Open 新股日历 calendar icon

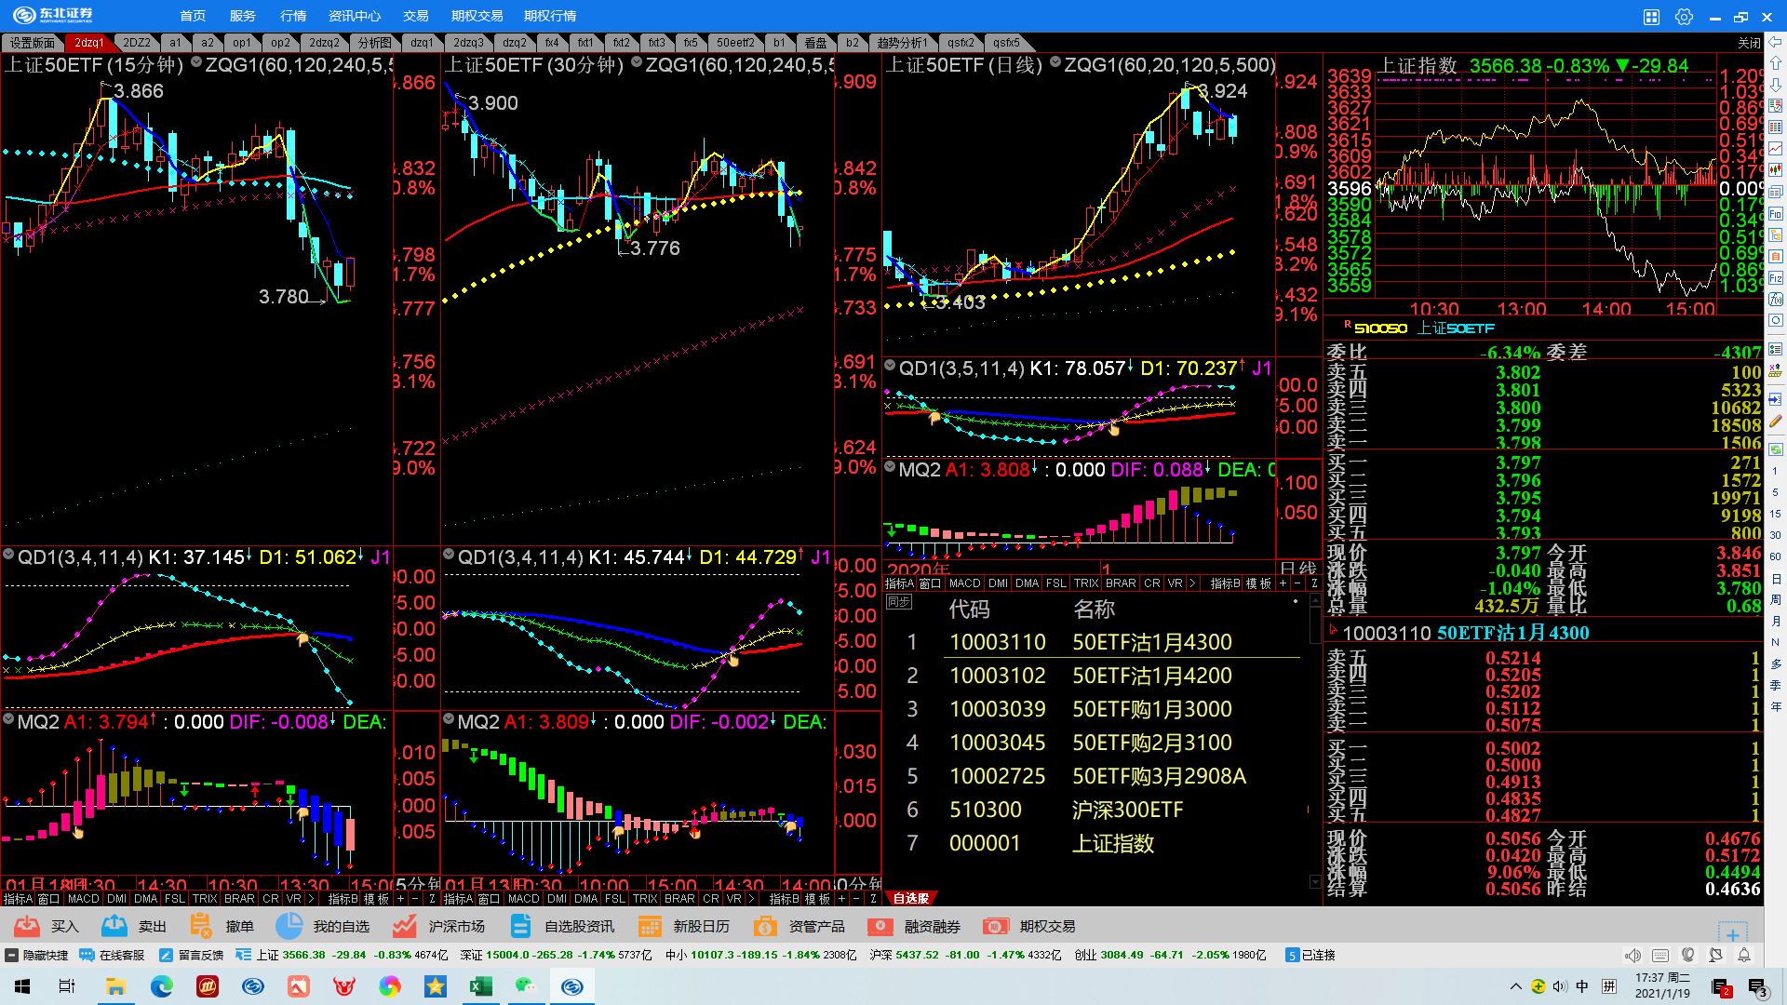pos(650,926)
